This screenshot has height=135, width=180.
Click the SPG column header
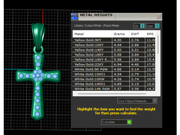150,34
